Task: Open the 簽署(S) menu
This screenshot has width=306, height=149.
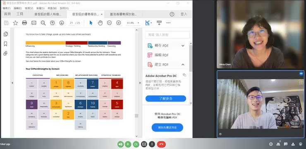Action: coord(41,8)
